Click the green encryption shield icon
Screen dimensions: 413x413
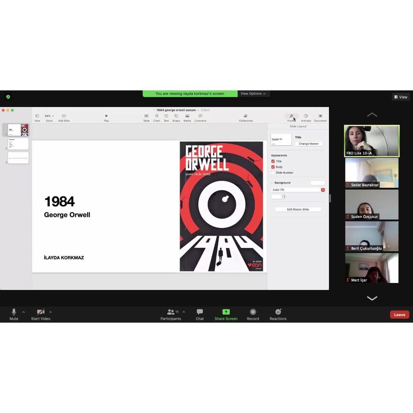click(8, 97)
